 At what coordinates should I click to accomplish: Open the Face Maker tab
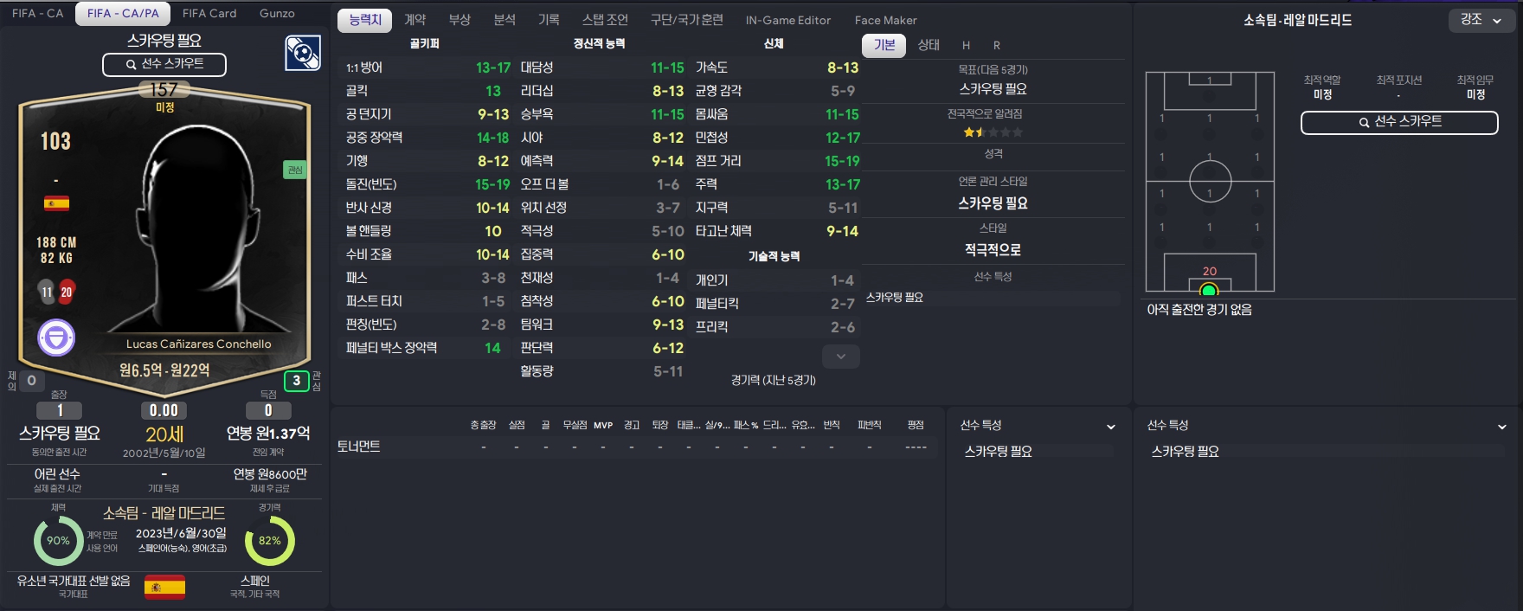pos(885,20)
